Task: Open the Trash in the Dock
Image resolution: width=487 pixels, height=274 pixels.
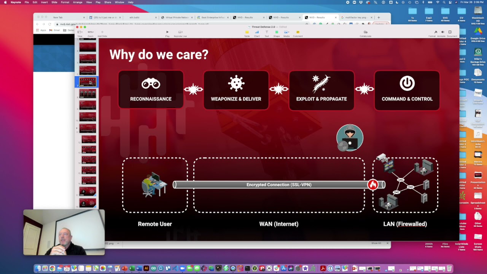Action: (x=449, y=269)
